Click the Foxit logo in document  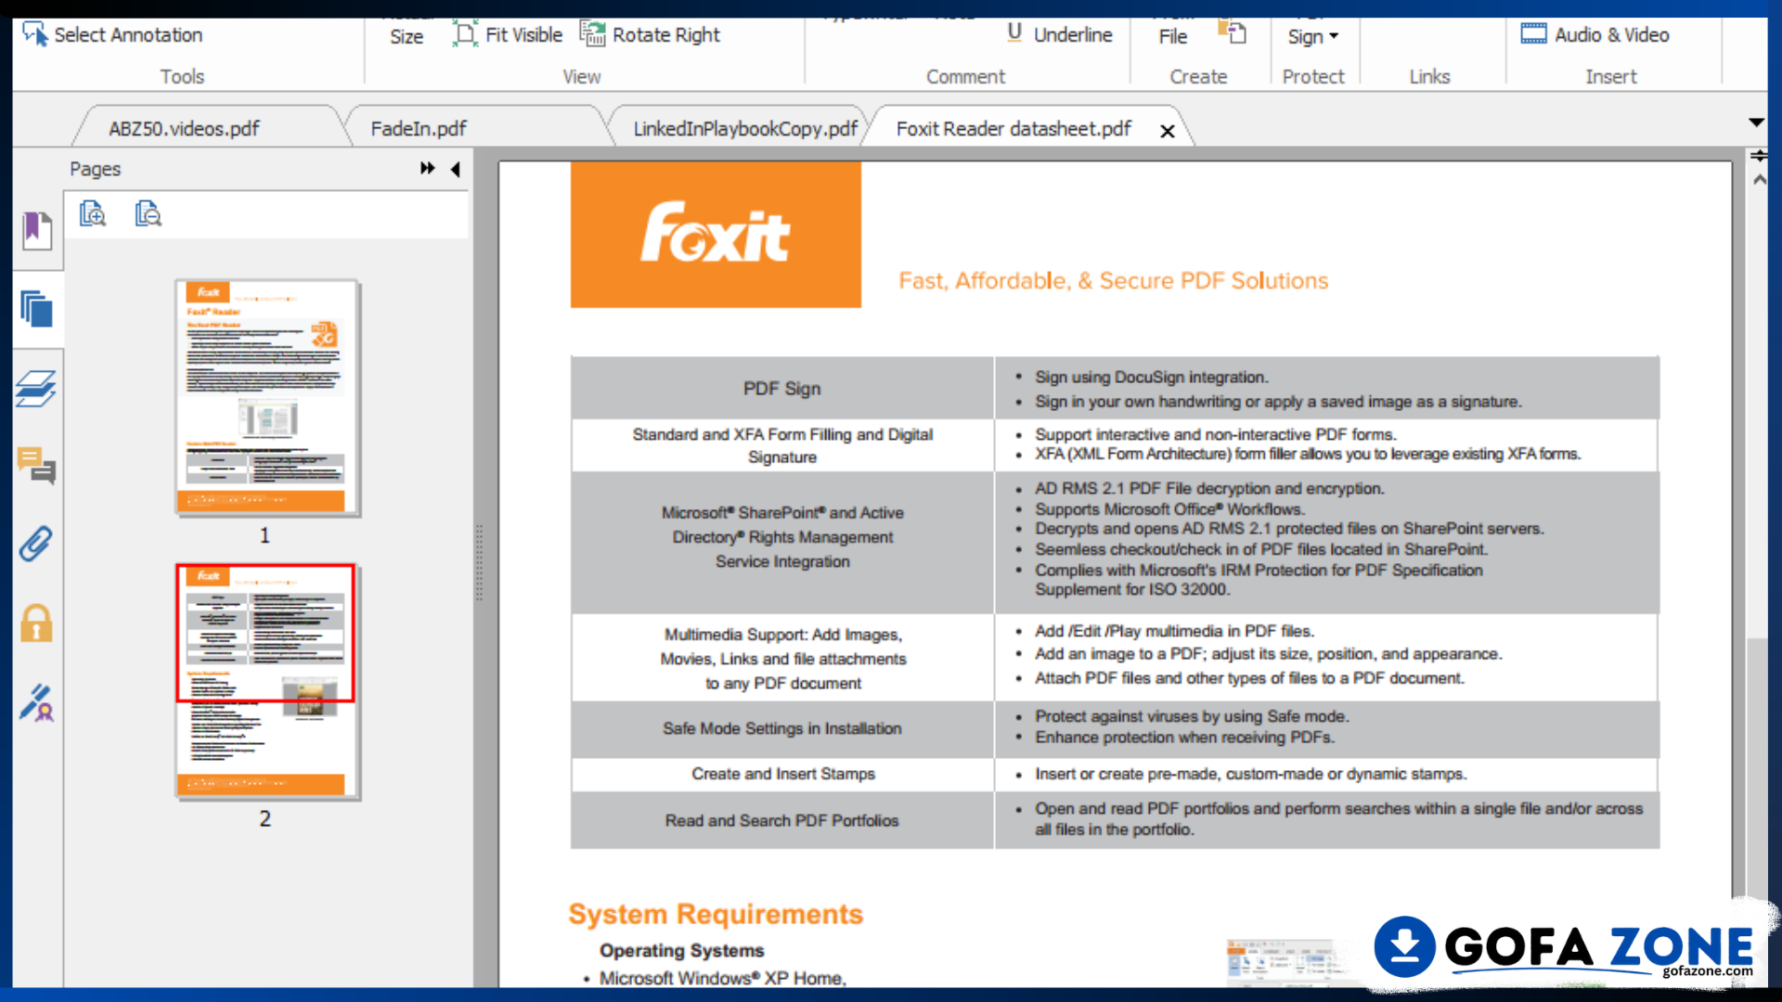(x=716, y=234)
